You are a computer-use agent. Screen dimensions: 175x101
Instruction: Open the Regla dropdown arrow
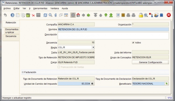[93, 47]
